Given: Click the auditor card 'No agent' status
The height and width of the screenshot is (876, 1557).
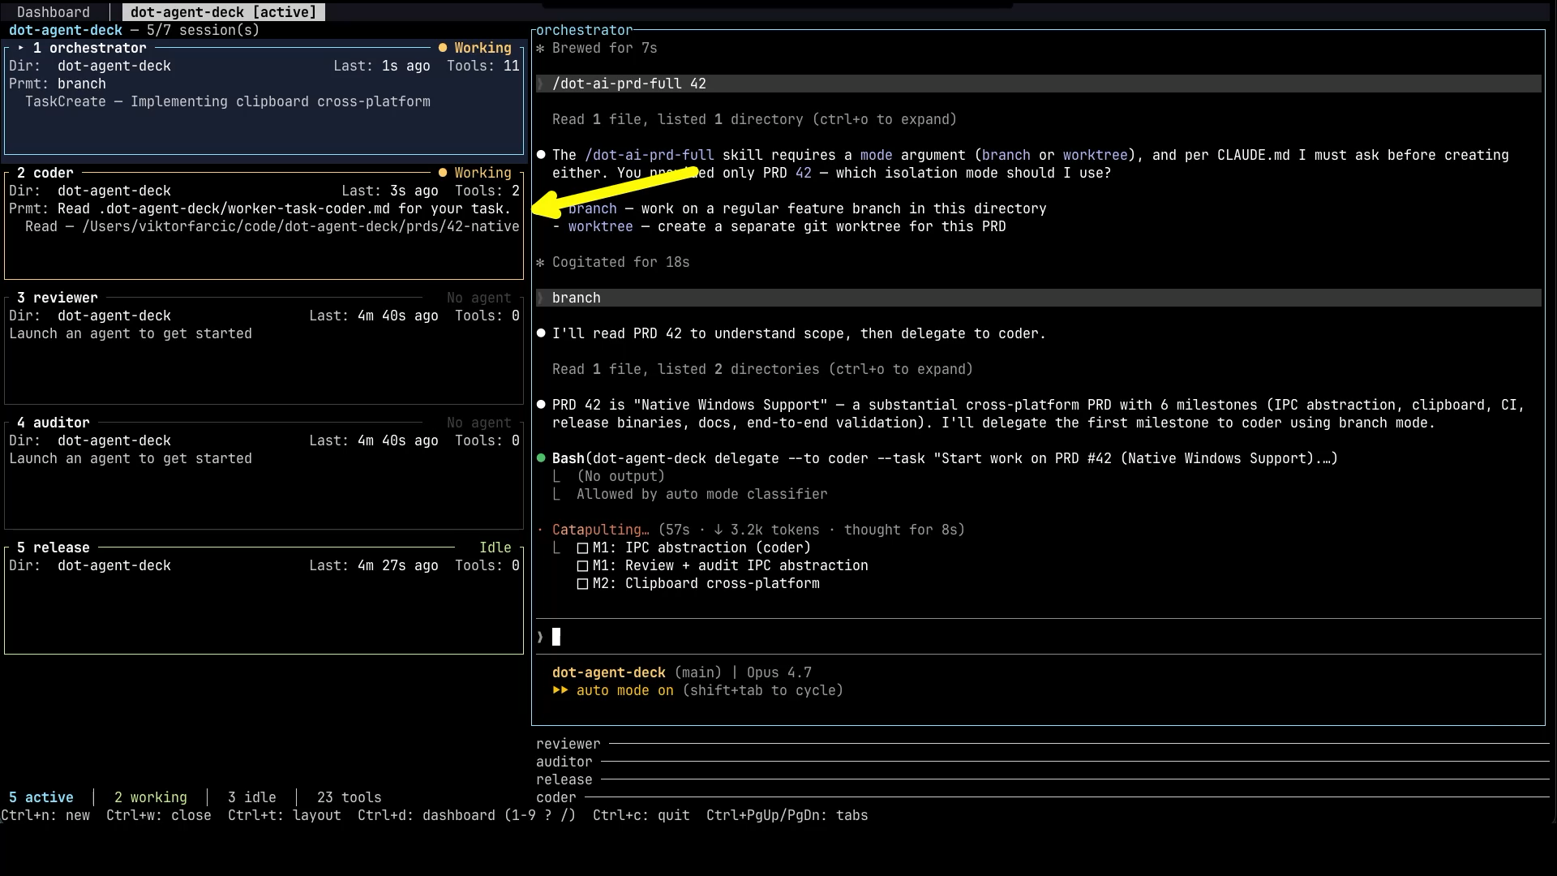Looking at the screenshot, I should [479, 423].
